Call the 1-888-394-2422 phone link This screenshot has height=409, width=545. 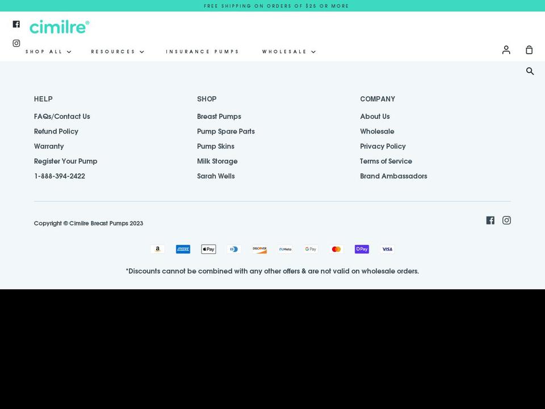[60, 176]
